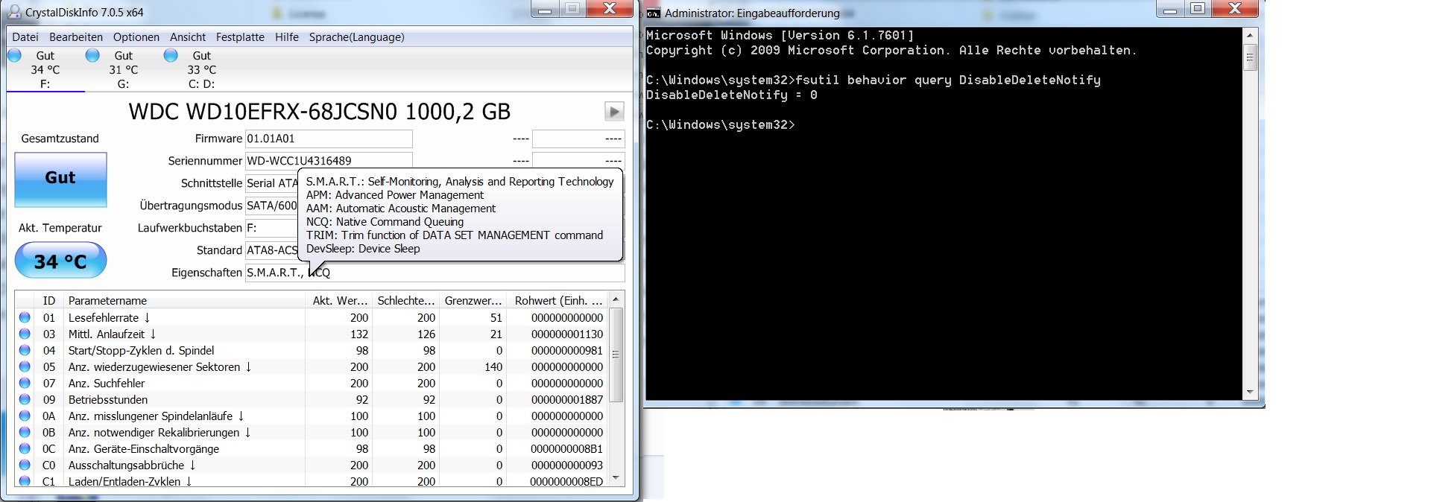1431x502 pixels.
Task: Click status orb of Mittl. Anlaufzeit row
Action: tap(25, 334)
